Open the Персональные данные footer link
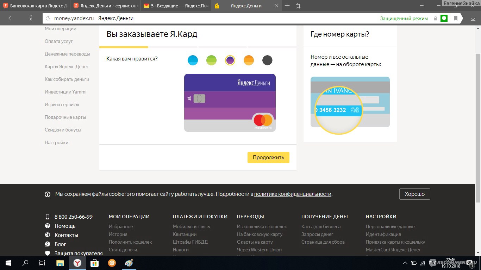This screenshot has width=481, height=270. point(390,226)
